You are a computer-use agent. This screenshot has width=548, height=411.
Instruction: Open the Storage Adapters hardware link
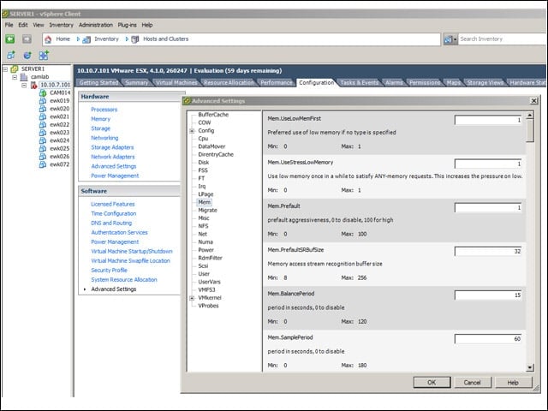[x=112, y=147]
